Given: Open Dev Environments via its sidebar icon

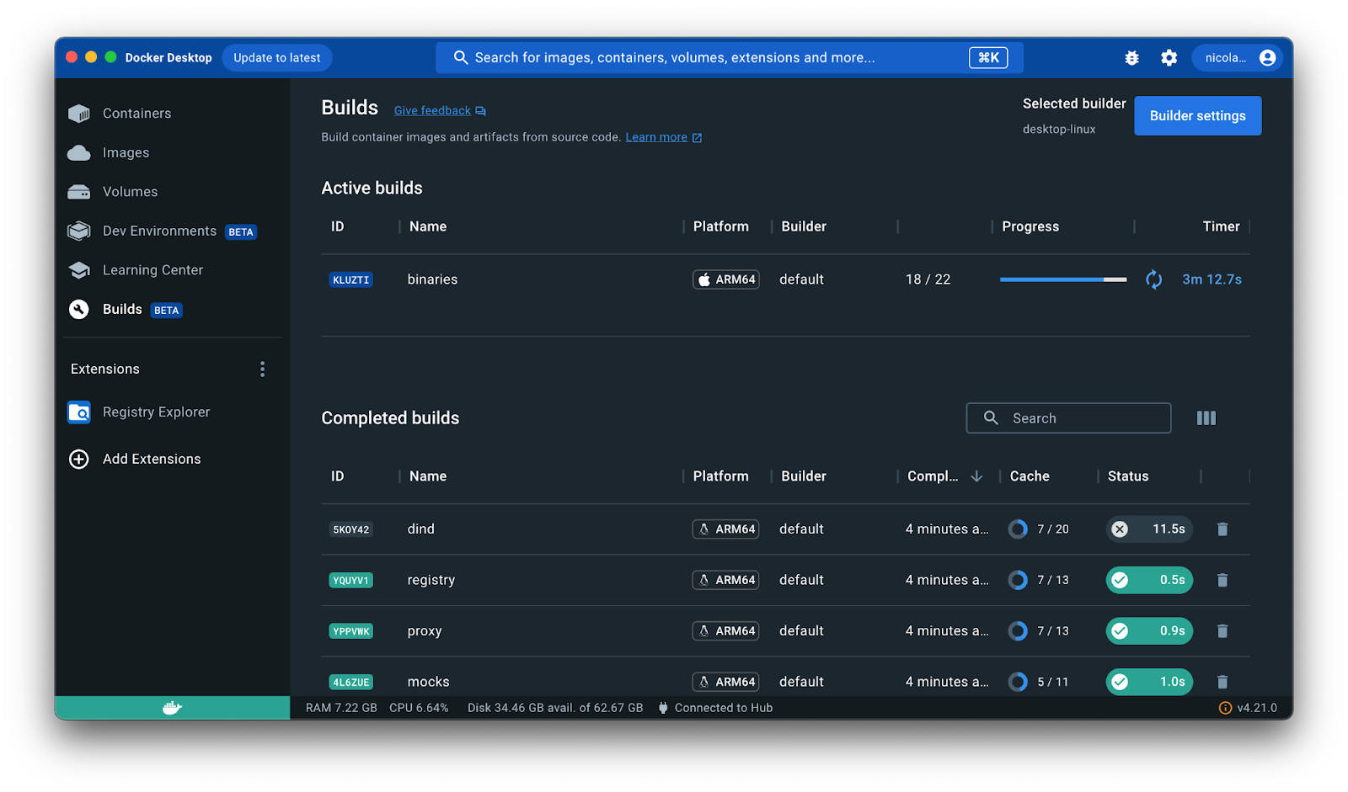Looking at the screenshot, I should [x=78, y=231].
